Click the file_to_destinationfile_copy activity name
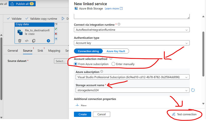The image size is (206, 121). click(37, 32)
